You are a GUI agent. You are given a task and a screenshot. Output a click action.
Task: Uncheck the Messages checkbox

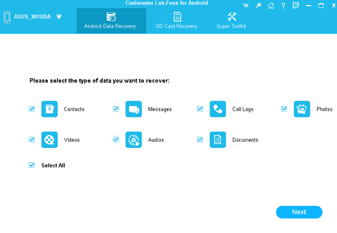point(116,109)
